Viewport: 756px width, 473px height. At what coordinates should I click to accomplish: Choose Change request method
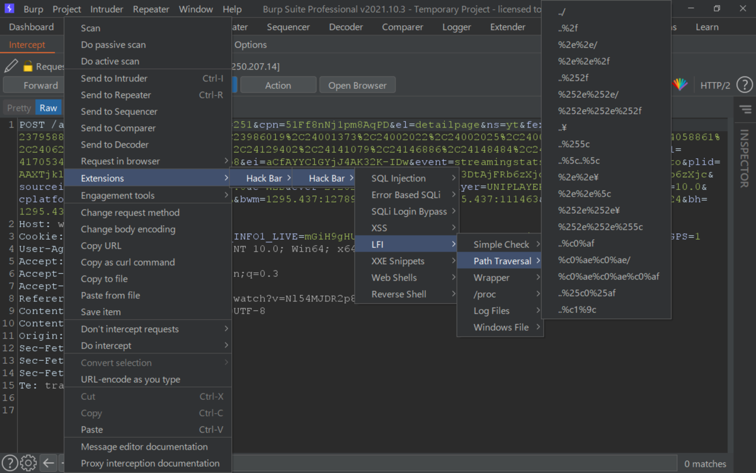pyautogui.click(x=148, y=213)
